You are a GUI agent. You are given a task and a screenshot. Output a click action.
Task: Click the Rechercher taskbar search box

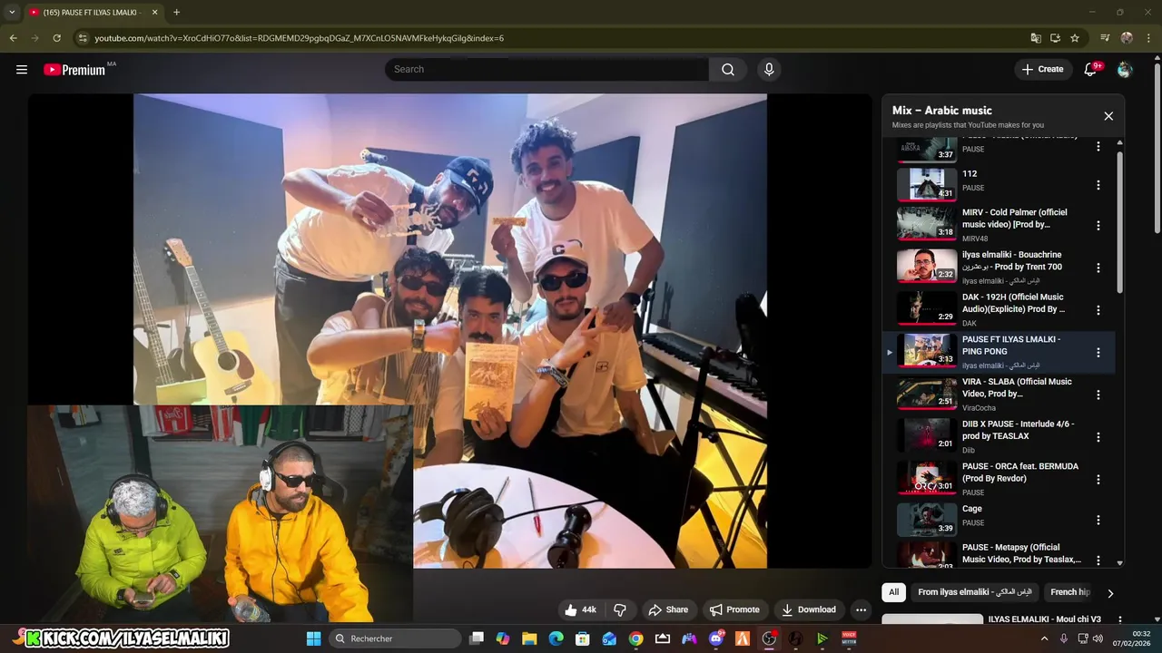[395, 638]
